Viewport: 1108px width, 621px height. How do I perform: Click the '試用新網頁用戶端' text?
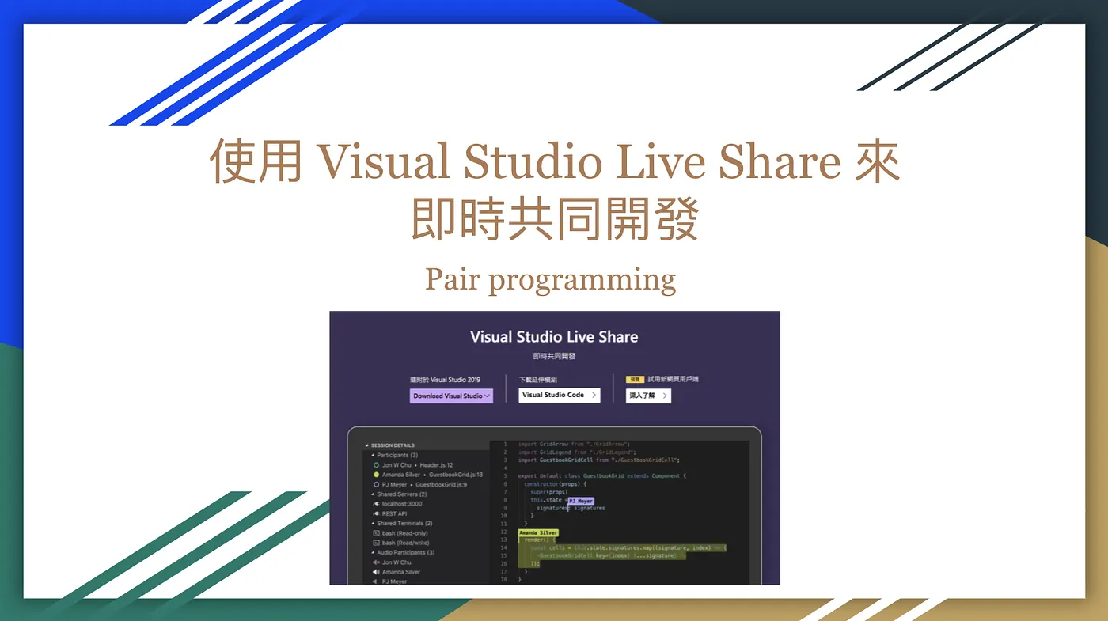(674, 380)
